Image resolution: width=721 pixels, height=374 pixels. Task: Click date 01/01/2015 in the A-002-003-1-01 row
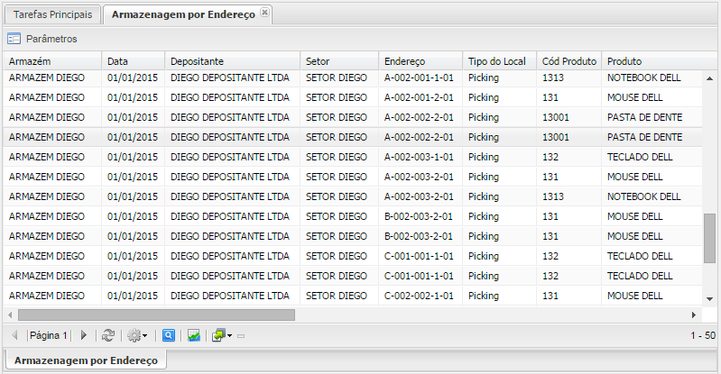[x=133, y=157]
